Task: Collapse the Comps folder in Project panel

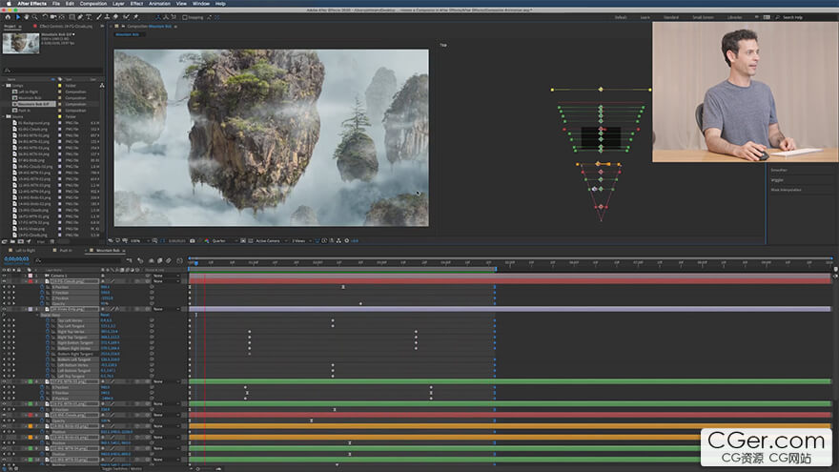Action: coord(4,85)
